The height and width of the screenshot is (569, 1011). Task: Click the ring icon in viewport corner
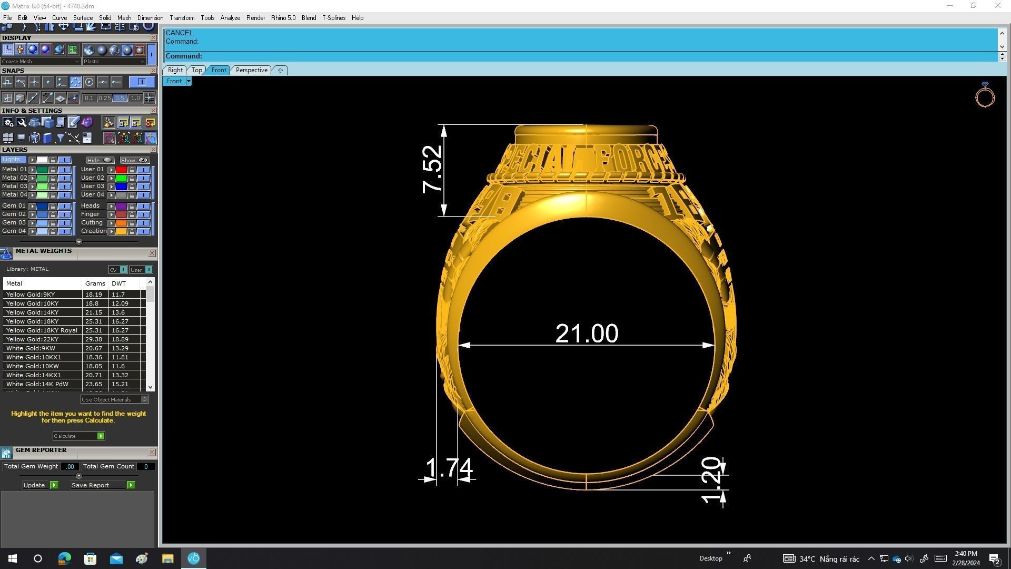click(985, 95)
